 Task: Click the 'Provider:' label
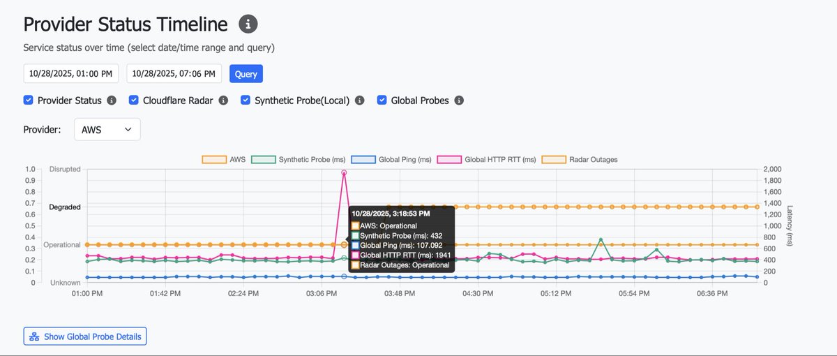43,130
